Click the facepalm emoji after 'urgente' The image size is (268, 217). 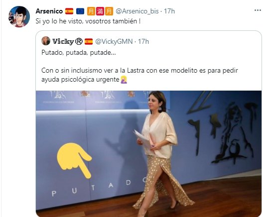[124, 80]
